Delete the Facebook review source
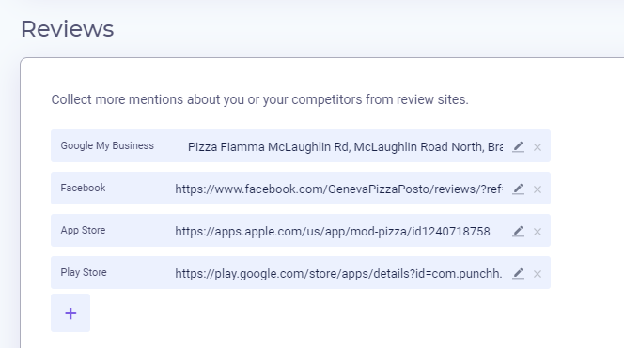Image resolution: width=624 pixels, height=348 pixels. pos(538,189)
